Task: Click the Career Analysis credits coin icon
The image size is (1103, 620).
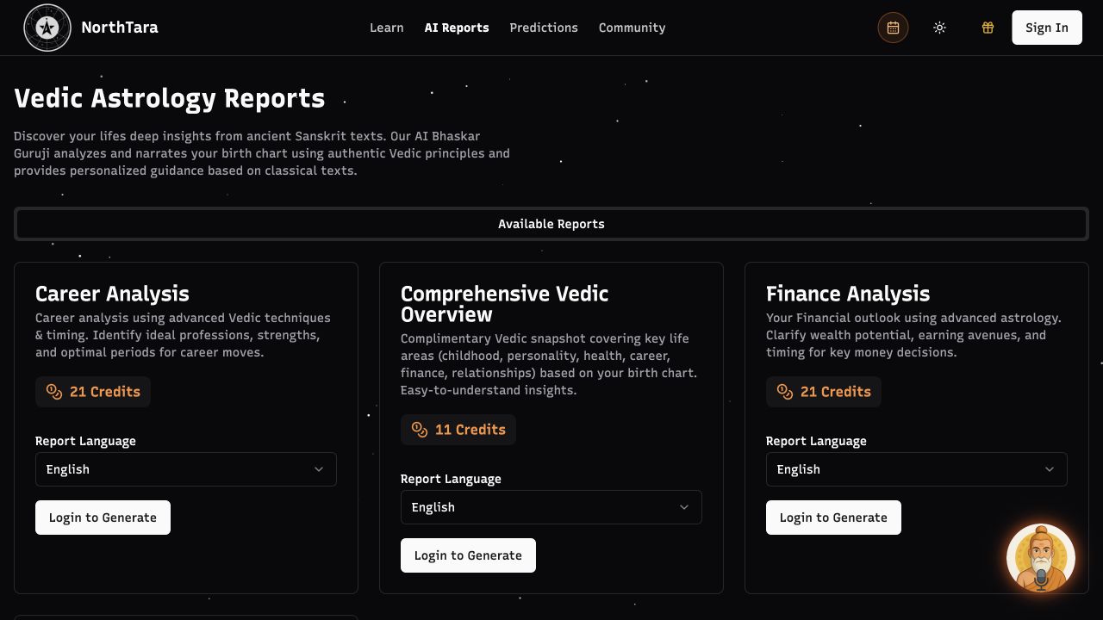Action: coord(54,392)
